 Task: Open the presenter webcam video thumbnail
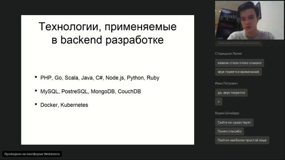[249, 20]
